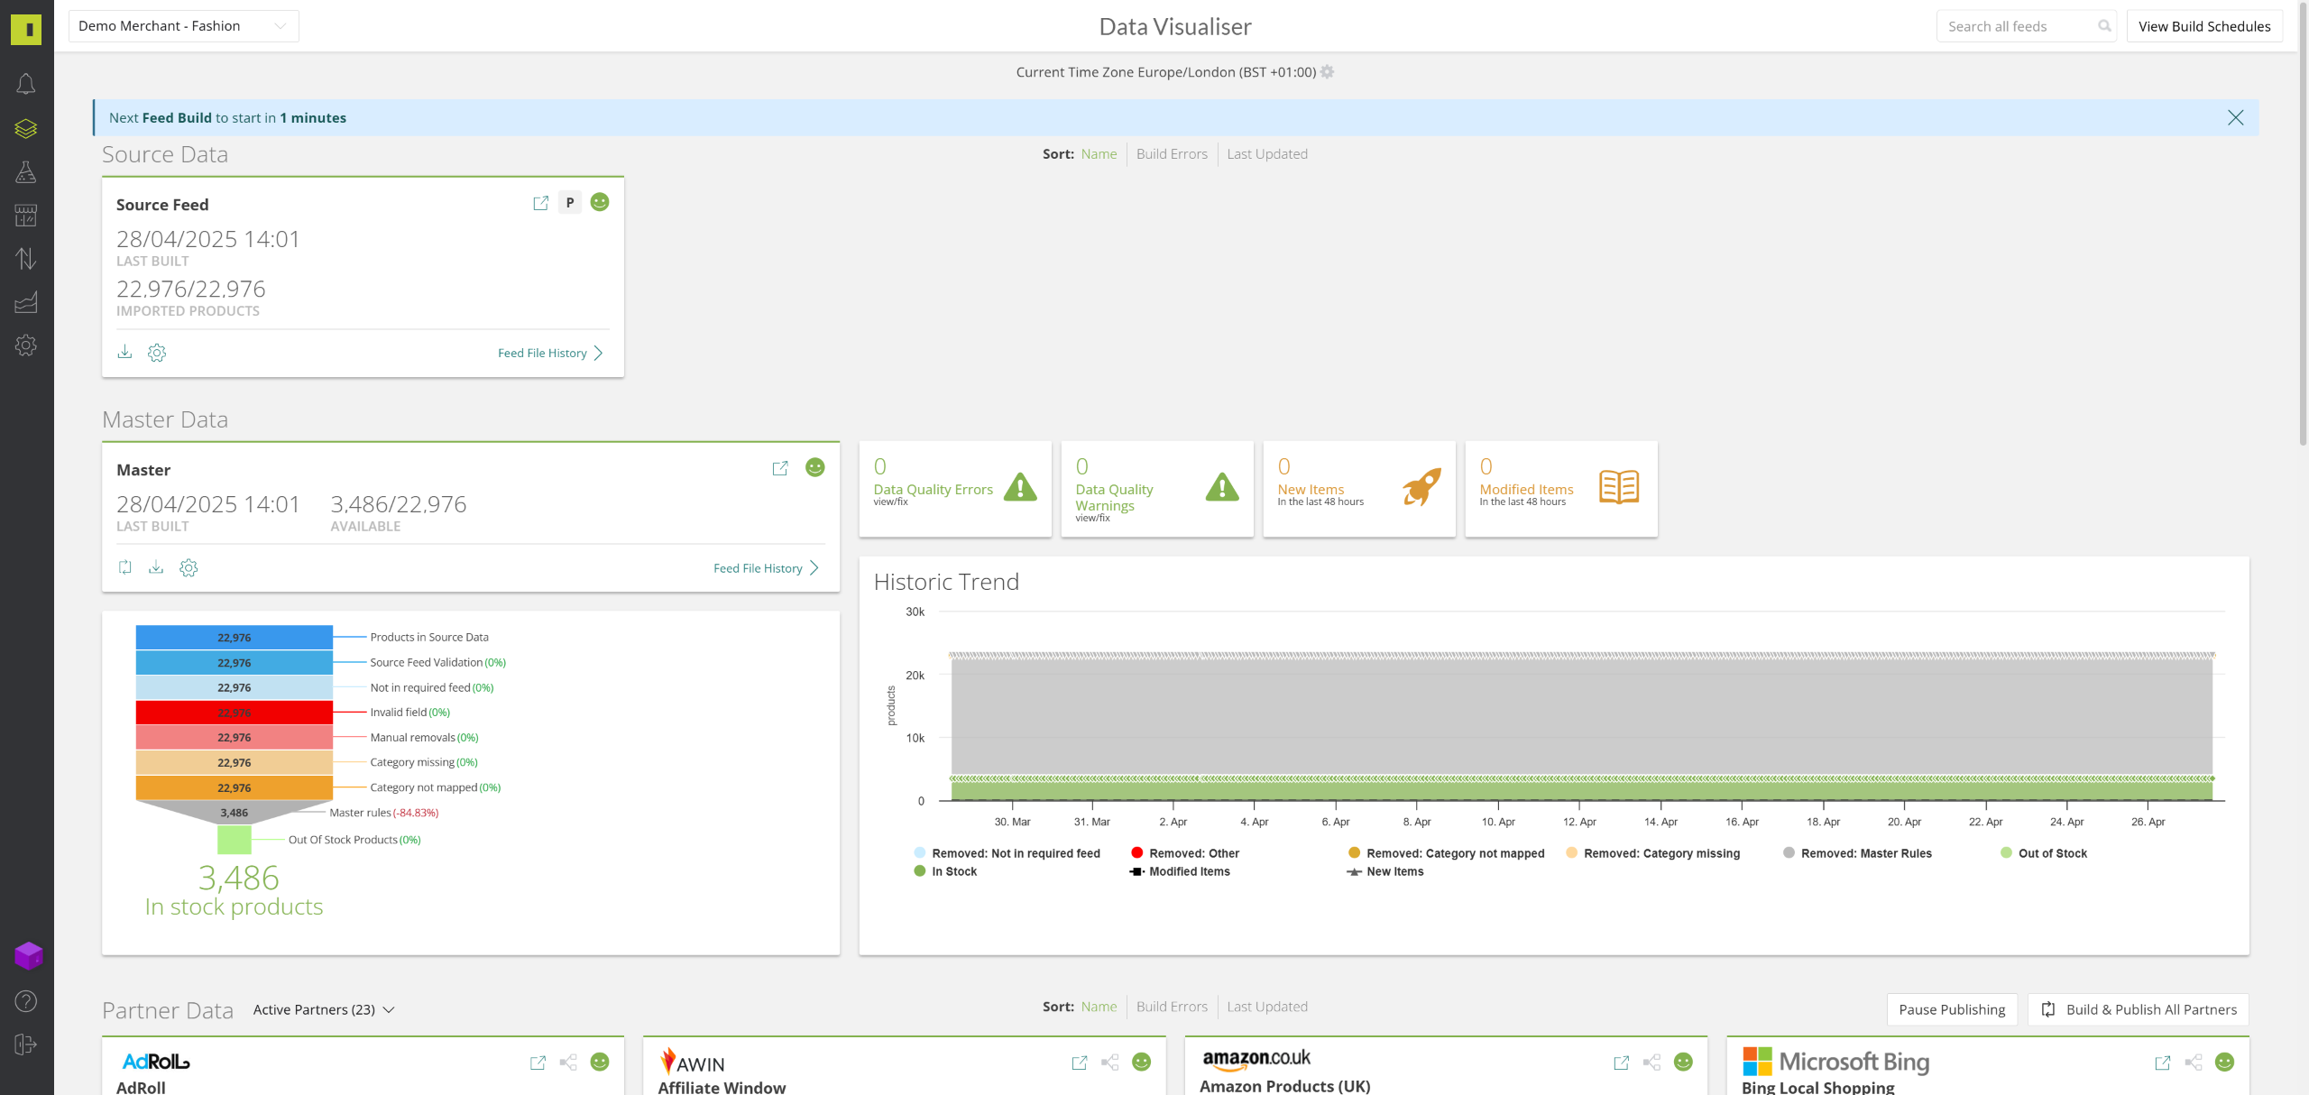Toggle Removed: Master Rules legend series
Image resolution: width=2309 pixels, height=1095 pixels.
[x=1865, y=853]
